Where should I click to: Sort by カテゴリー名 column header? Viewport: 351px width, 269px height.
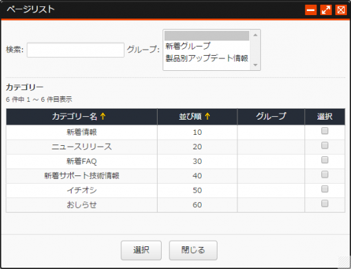pos(81,116)
